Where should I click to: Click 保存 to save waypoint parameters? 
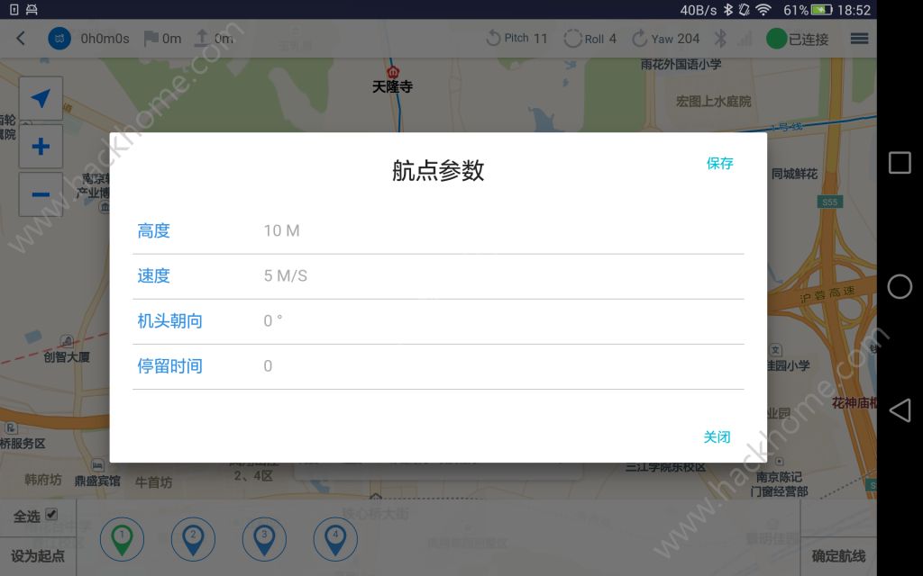(719, 164)
